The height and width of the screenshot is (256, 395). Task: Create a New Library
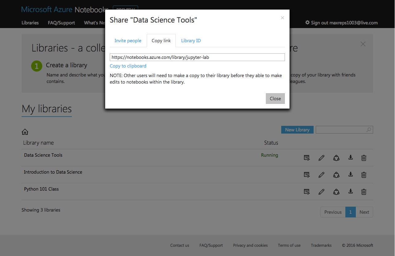[297, 130]
